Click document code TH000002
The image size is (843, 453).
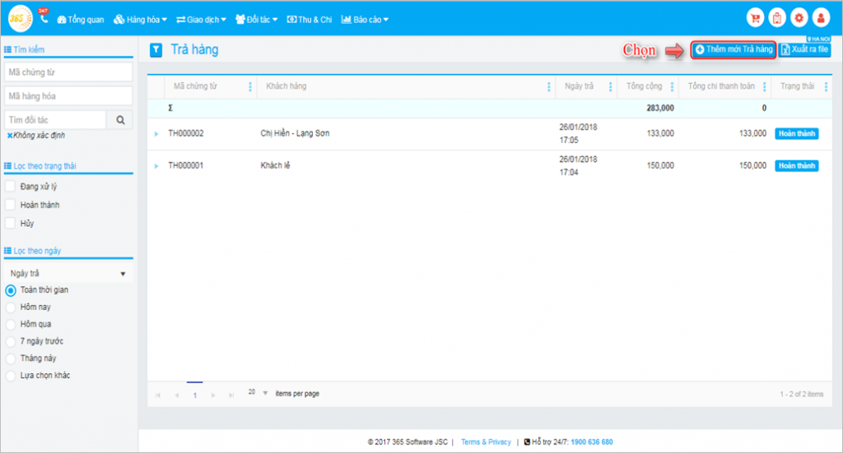(x=186, y=134)
